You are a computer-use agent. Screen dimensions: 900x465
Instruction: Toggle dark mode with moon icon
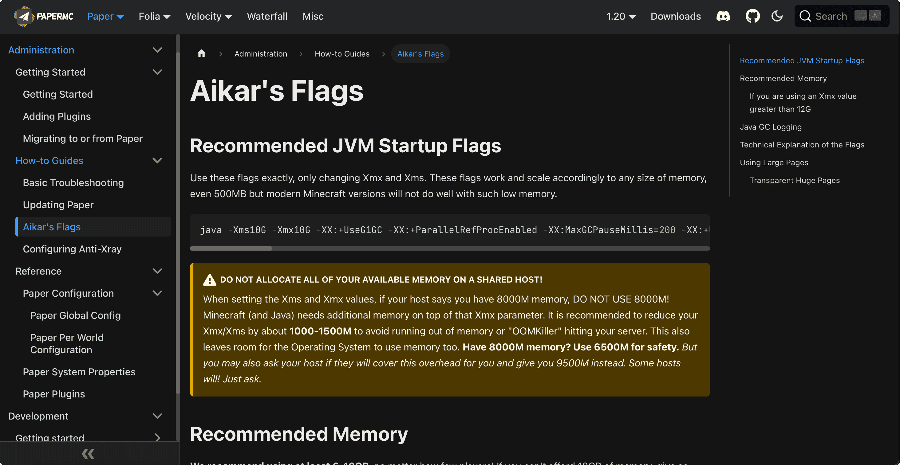pos(777,16)
